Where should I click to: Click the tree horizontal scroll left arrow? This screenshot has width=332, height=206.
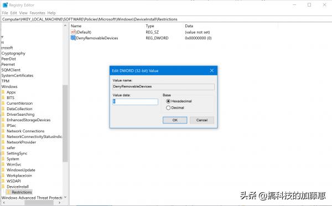click(x=4, y=203)
